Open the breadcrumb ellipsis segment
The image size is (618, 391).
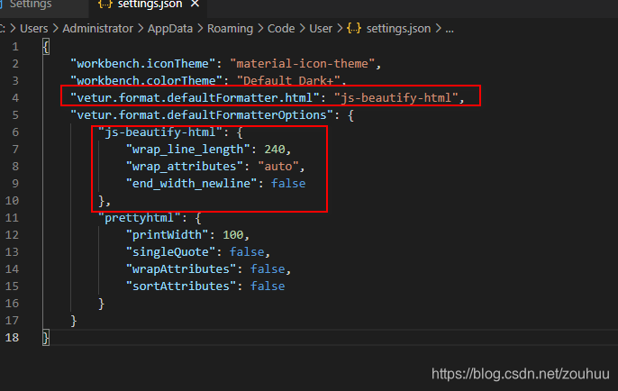(x=450, y=29)
